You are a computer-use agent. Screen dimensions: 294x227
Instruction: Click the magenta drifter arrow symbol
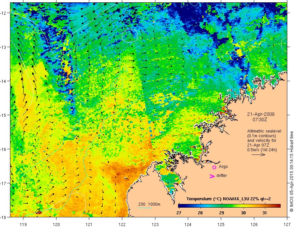(212, 176)
